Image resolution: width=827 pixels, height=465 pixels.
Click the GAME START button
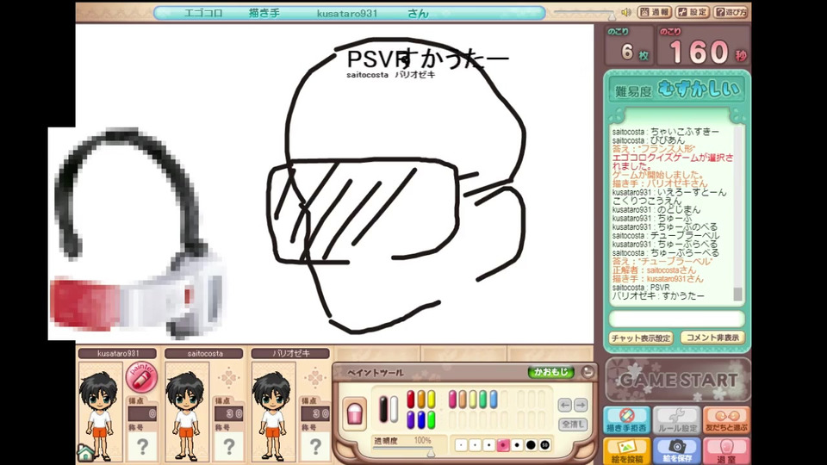click(678, 380)
